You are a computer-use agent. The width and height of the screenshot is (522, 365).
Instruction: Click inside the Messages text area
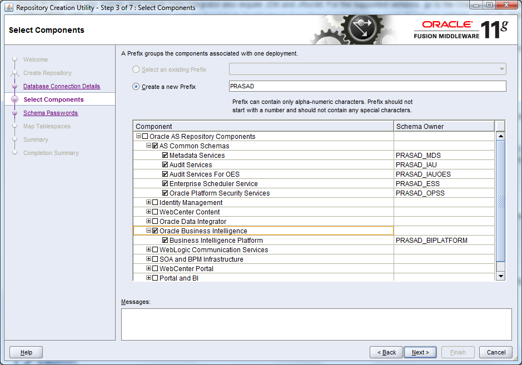(x=316, y=324)
